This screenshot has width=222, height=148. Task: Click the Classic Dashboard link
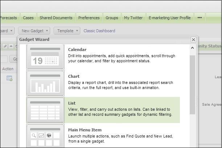[99, 31]
